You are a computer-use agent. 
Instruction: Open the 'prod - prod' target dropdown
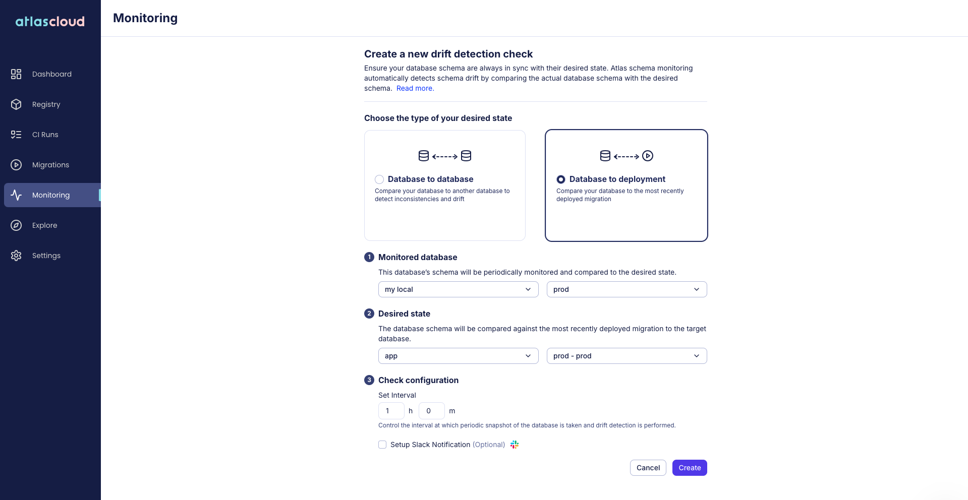click(x=626, y=356)
